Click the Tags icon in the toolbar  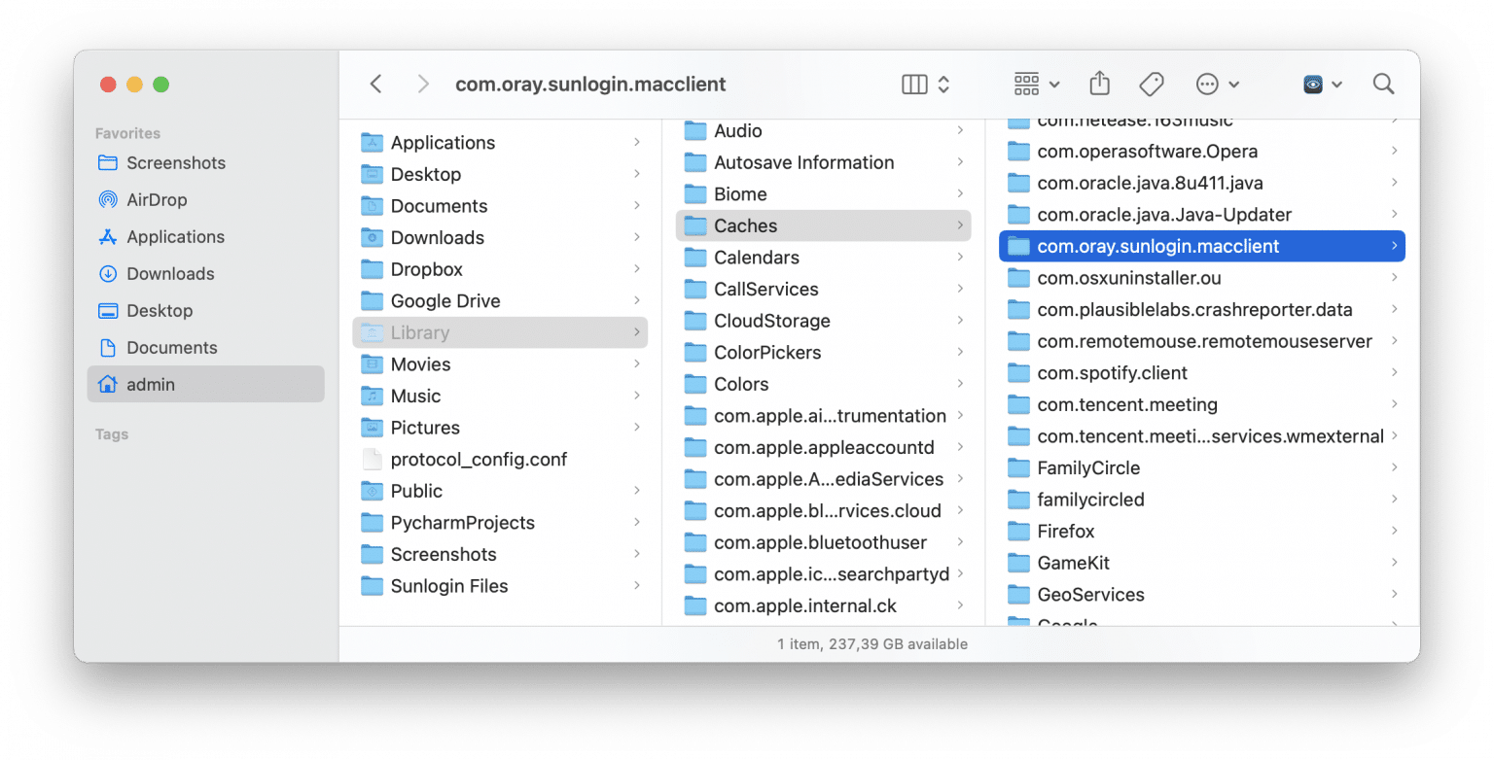(x=1151, y=84)
